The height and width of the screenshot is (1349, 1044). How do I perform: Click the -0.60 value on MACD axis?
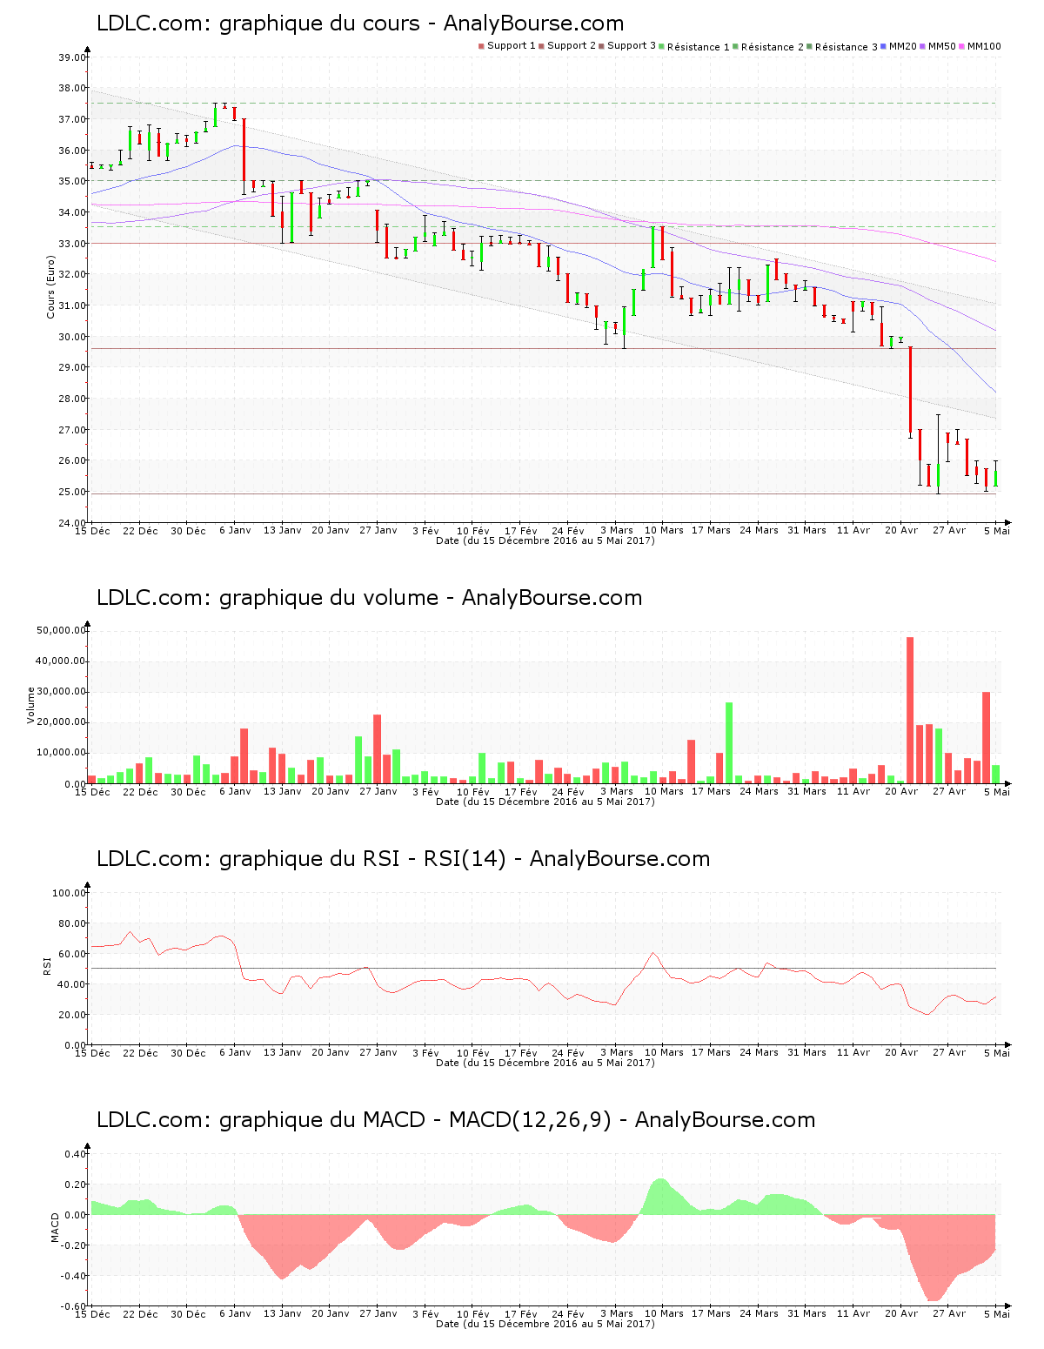[x=75, y=1306]
